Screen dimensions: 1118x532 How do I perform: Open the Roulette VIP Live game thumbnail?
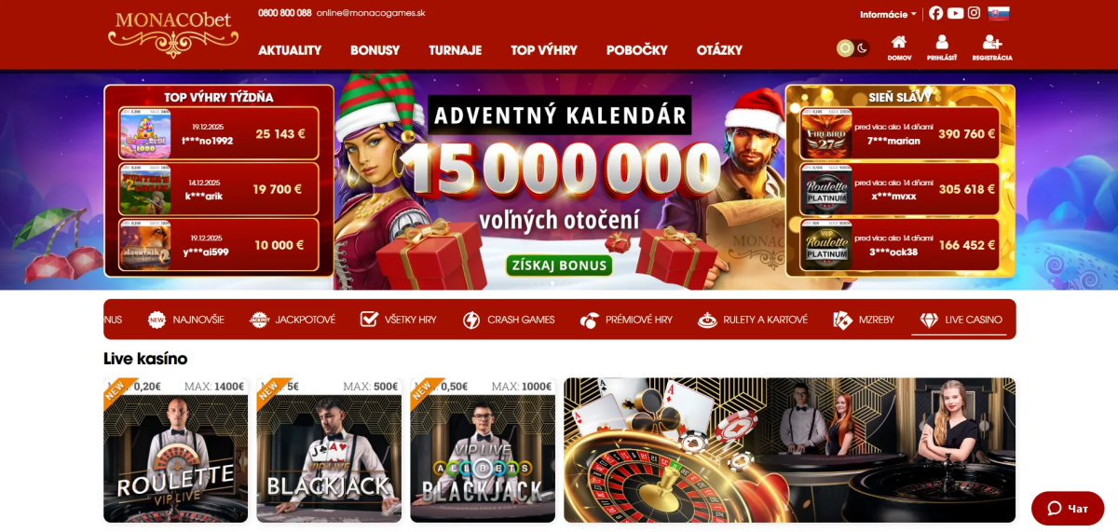[x=175, y=450]
